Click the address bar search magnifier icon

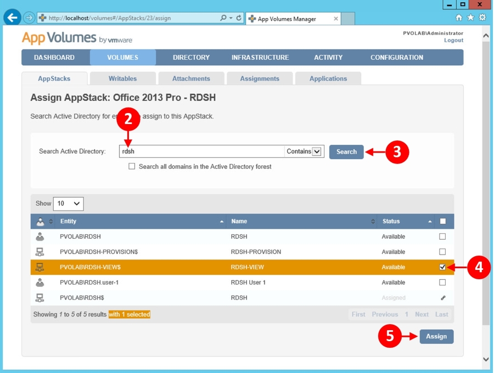[x=223, y=18]
